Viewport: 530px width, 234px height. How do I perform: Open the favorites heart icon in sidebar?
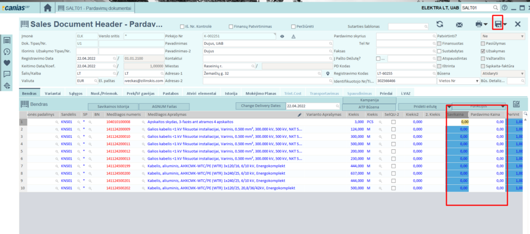click(7, 63)
